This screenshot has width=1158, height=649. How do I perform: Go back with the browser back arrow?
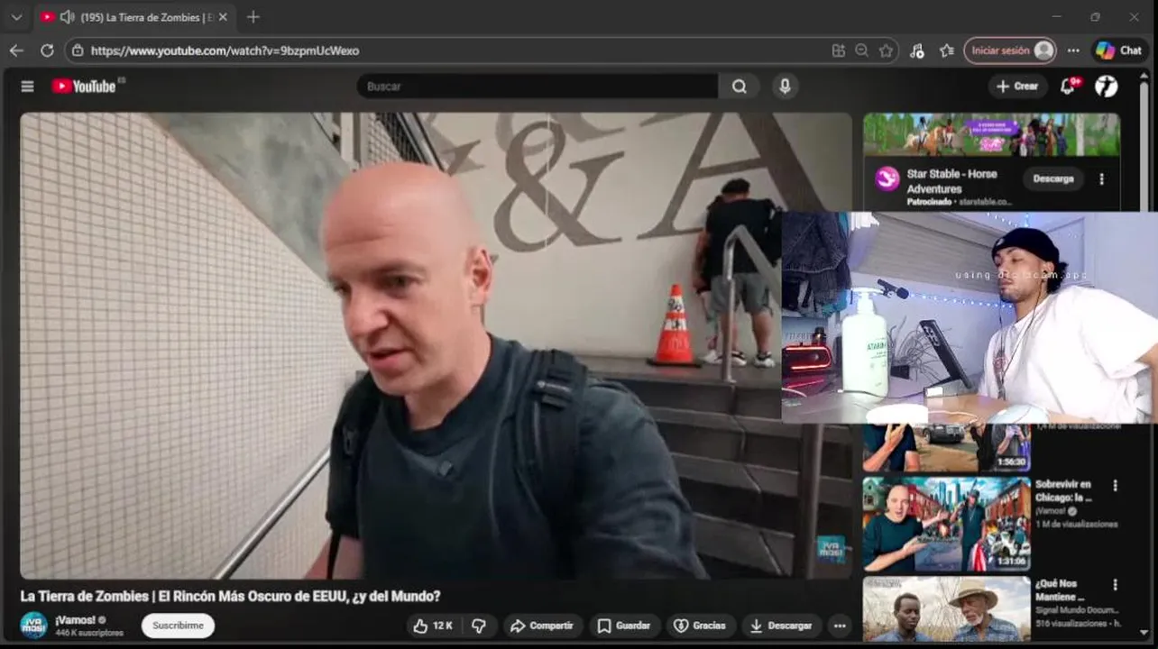(16, 50)
